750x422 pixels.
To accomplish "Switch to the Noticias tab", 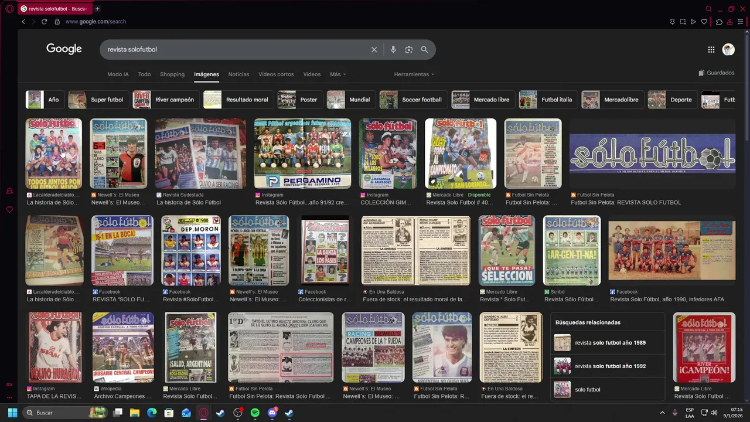I will 238,74.
